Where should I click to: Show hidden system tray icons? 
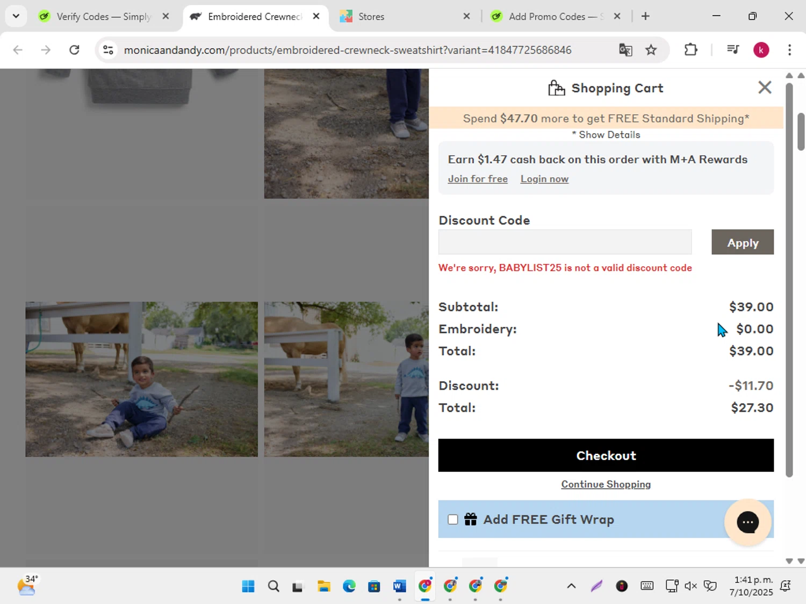click(x=571, y=586)
